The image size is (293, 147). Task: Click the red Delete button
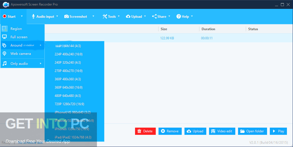pos(145,131)
